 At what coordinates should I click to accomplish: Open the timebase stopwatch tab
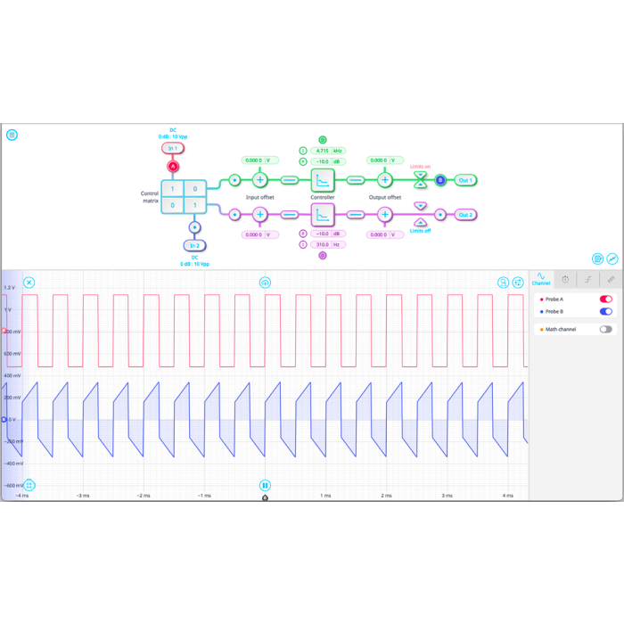[565, 279]
